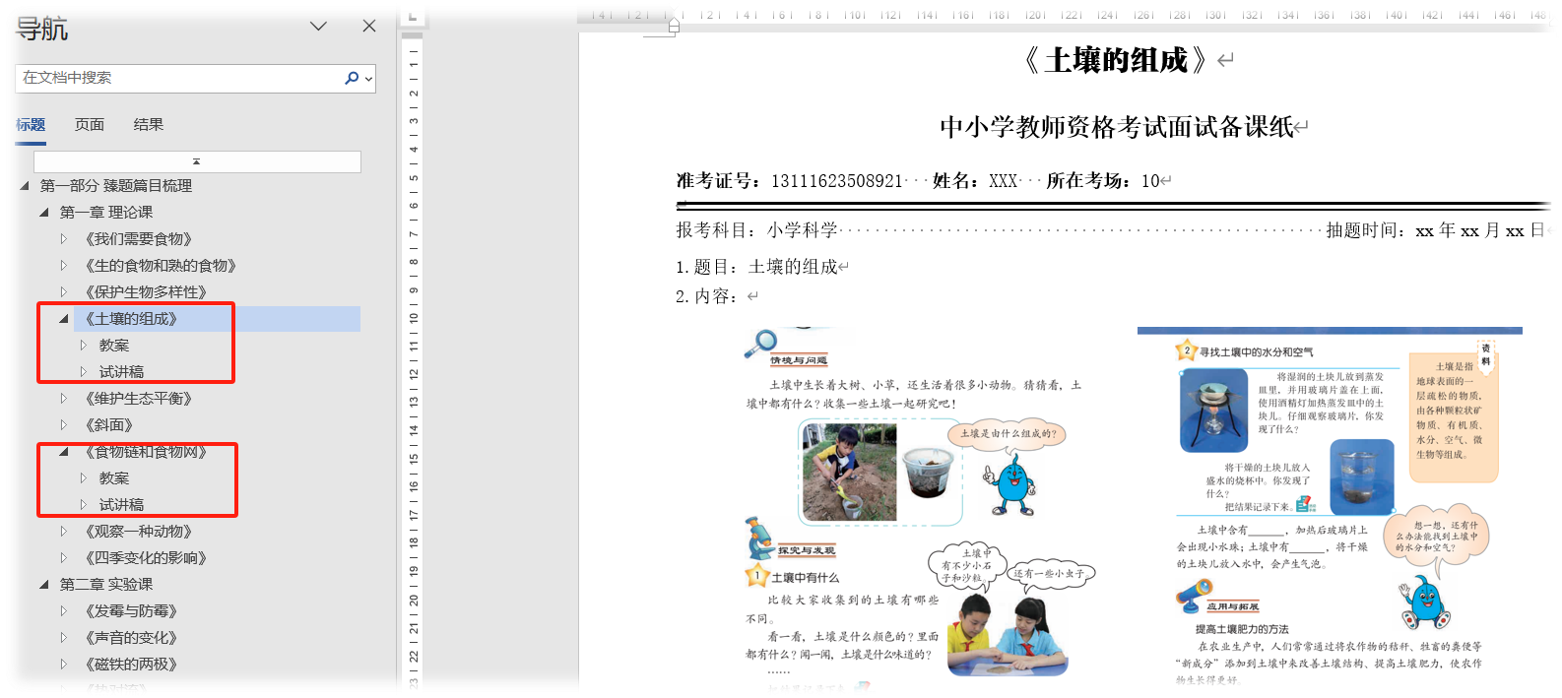Close the 导航 pane with the X

point(369,27)
